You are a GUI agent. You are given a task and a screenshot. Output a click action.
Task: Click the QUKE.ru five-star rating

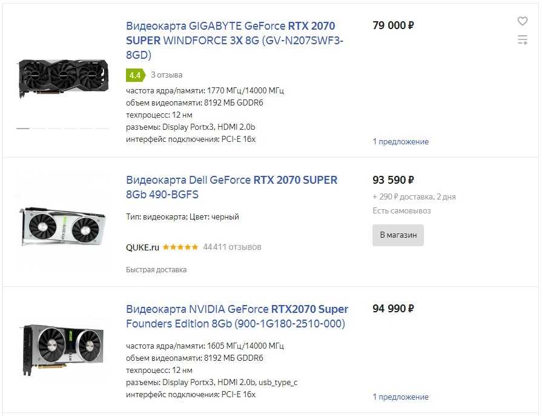(180, 247)
